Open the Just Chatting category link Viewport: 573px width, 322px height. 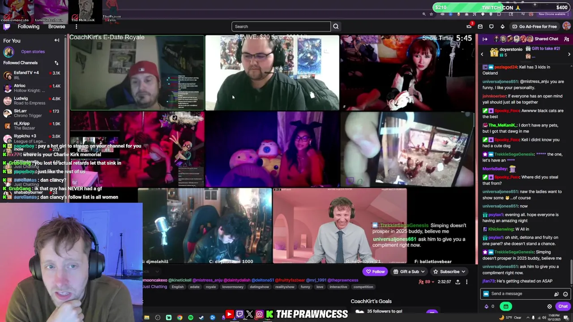point(155,287)
